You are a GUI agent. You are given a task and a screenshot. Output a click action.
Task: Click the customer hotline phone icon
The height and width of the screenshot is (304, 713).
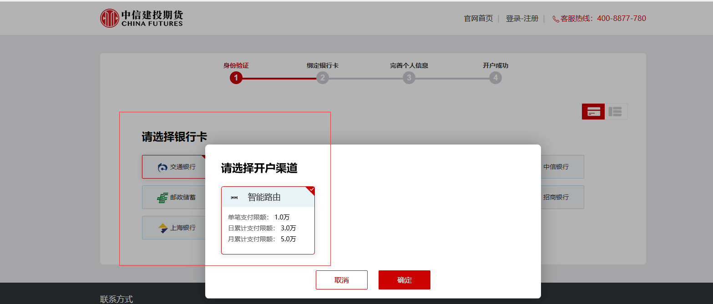point(556,19)
